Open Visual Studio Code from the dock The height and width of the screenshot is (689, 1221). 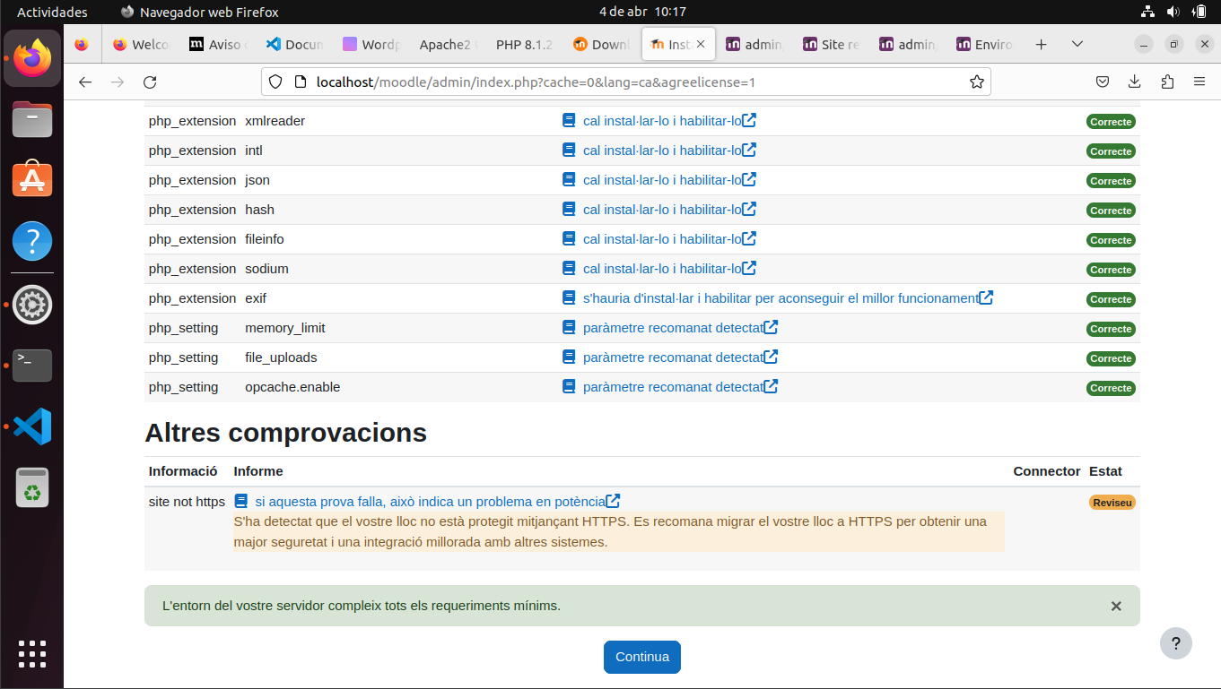point(31,426)
